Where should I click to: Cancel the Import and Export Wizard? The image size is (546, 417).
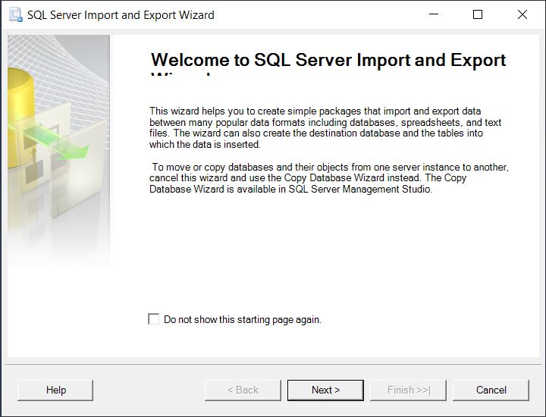(491, 390)
